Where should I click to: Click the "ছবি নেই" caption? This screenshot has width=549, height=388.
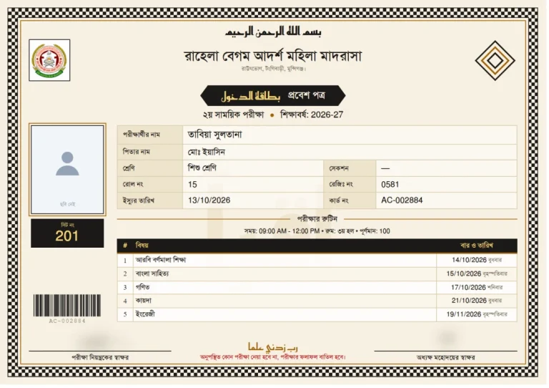pos(67,204)
